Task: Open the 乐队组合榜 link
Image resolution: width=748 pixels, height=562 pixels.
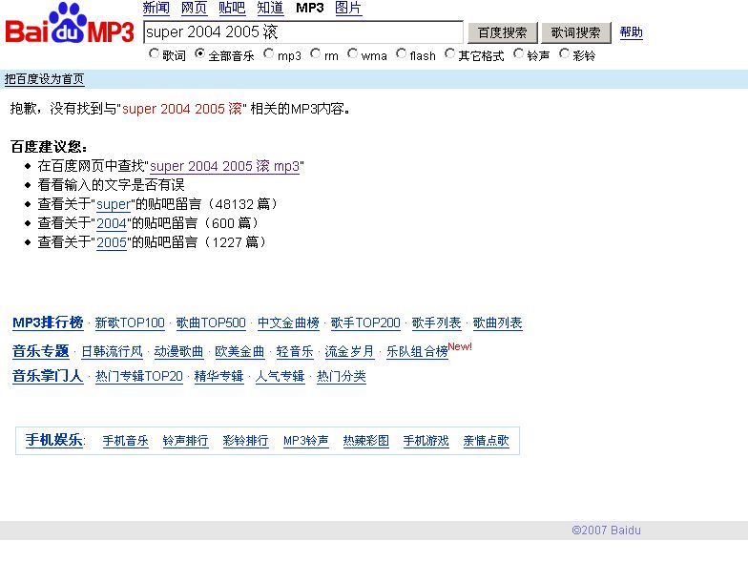Action: 417,351
